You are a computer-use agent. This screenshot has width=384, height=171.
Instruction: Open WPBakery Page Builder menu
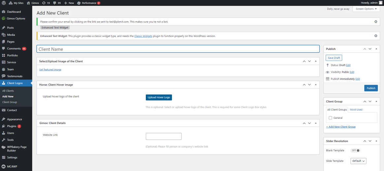click(x=16, y=149)
